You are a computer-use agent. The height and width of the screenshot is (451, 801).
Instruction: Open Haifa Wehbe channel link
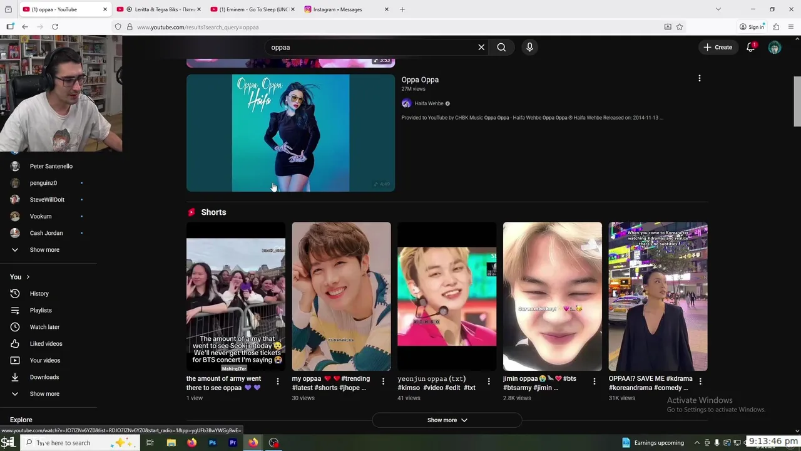point(429,103)
